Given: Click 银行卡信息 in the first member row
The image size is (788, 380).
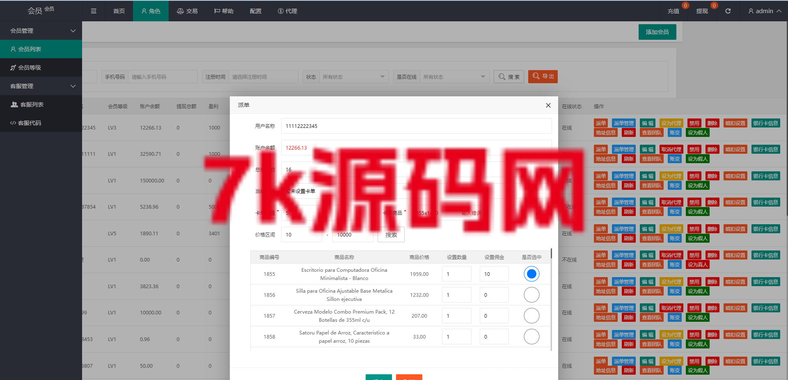Looking at the screenshot, I should click(765, 123).
